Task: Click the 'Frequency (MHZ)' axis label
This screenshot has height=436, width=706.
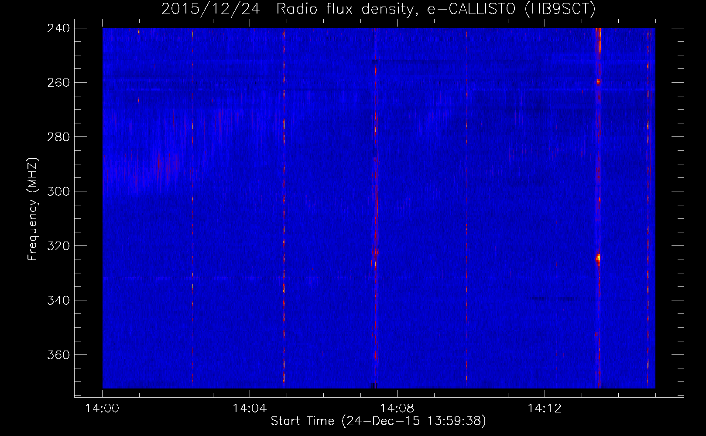Action: tap(33, 209)
